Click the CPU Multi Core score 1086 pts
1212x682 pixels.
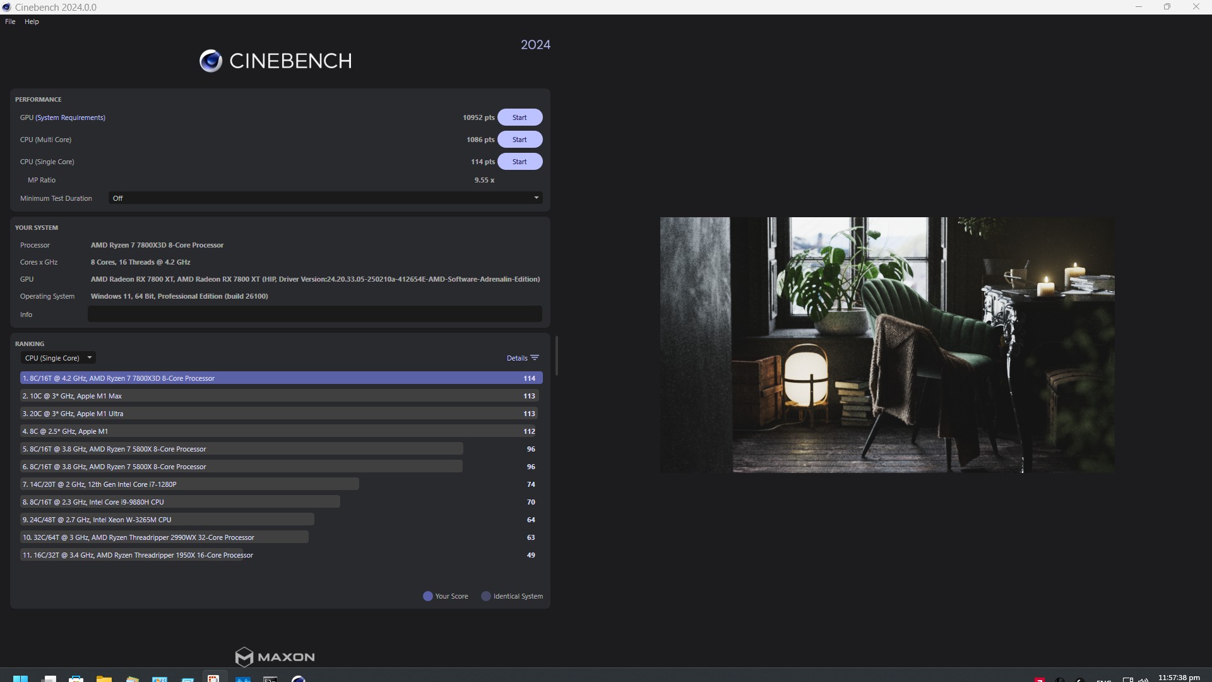[480, 140]
